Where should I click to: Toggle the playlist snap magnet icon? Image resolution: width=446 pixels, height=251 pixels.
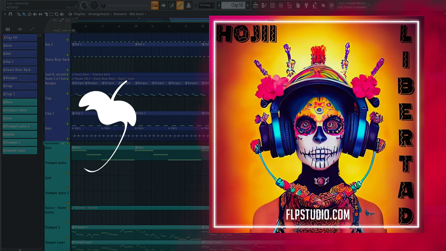pos(10,14)
